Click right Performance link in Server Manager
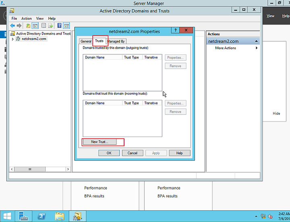 point(169,188)
